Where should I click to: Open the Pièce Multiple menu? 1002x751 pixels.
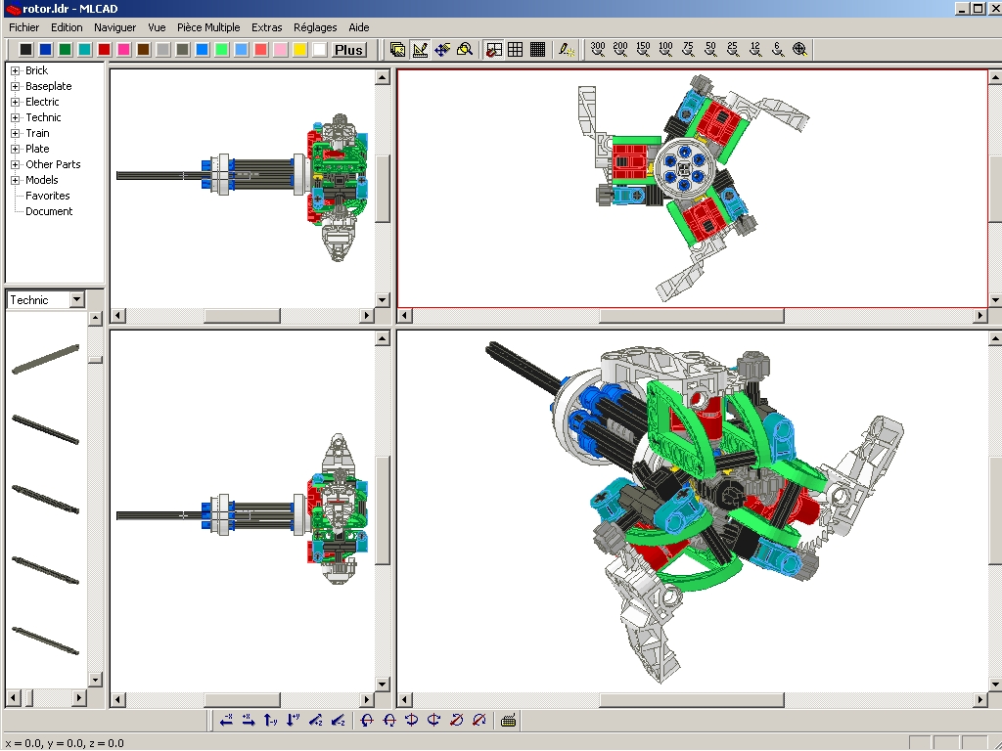208,27
